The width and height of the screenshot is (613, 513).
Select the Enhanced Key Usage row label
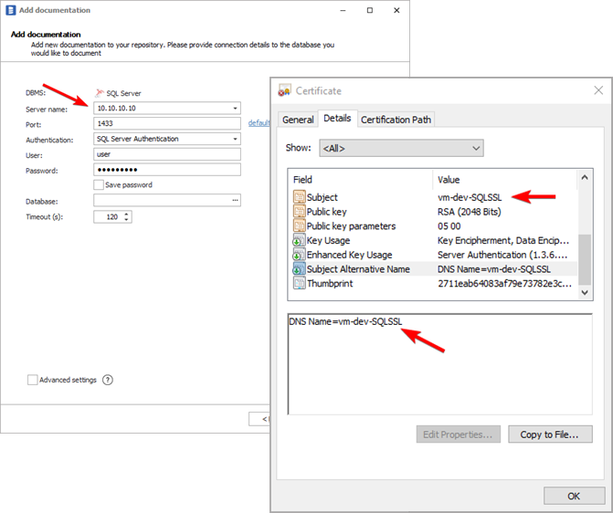coord(350,255)
